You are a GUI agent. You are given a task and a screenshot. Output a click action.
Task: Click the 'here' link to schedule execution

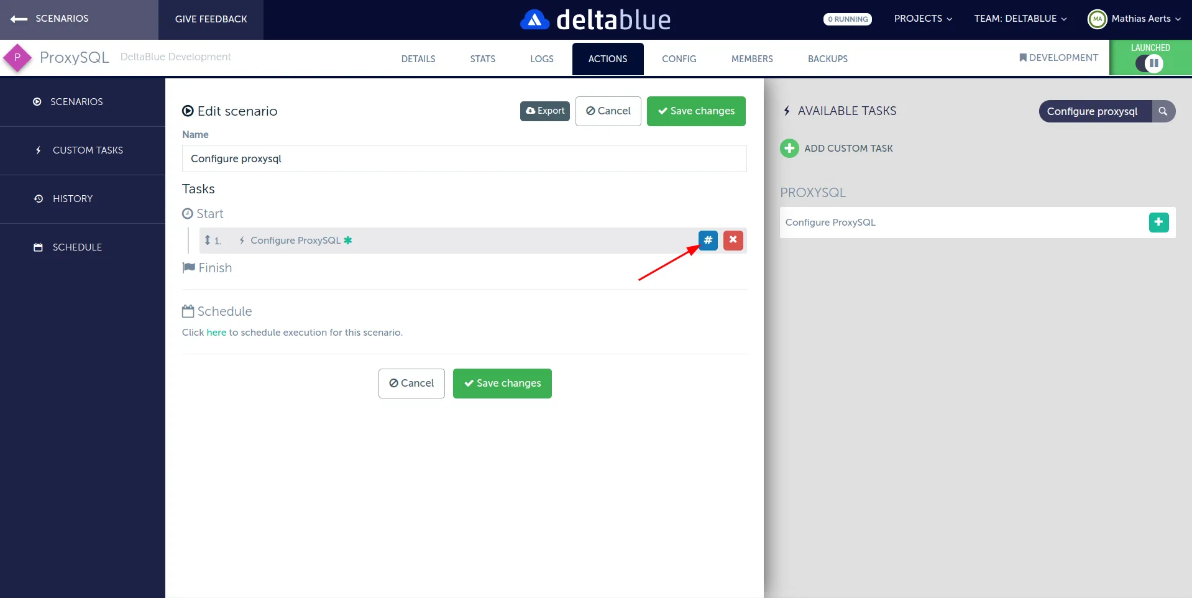pyautogui.click(x=216, y=332)
